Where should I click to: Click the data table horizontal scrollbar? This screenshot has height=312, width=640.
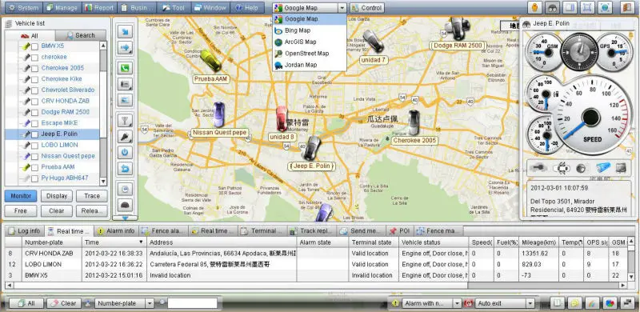(316, 286)
